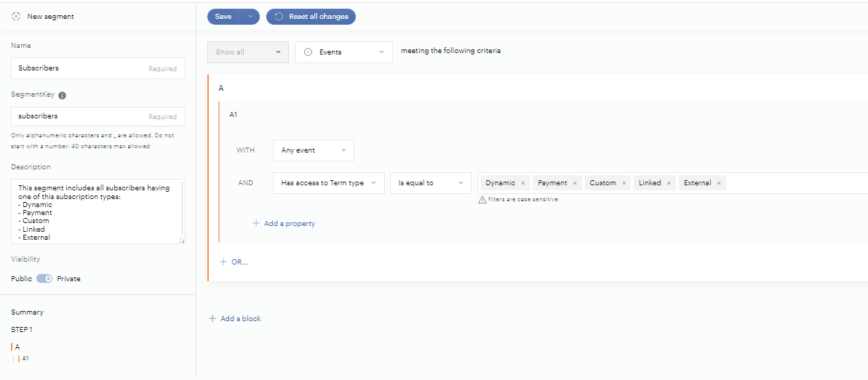Click the SegmentKey info icon
The image size is (868, 380).
(x=62, y=95)
